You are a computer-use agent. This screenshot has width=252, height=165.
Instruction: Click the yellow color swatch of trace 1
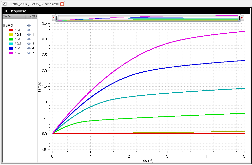tap(11, 35)
